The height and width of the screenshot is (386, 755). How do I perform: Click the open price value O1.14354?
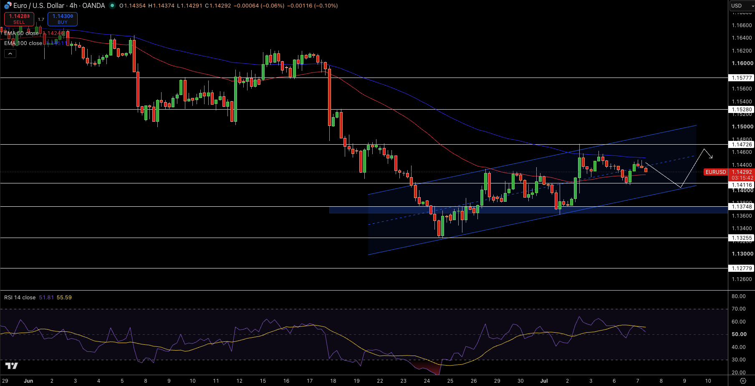coord(132,6)
